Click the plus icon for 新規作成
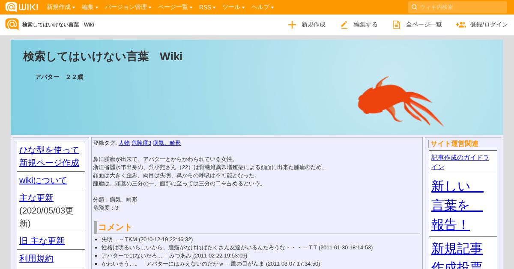 pyautogui.click(x=292, y=25)
